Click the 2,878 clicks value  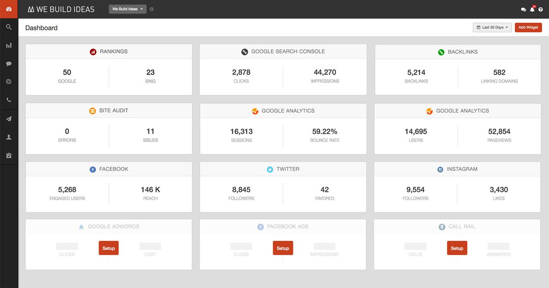pyautogui.click(x=241, y=72)
